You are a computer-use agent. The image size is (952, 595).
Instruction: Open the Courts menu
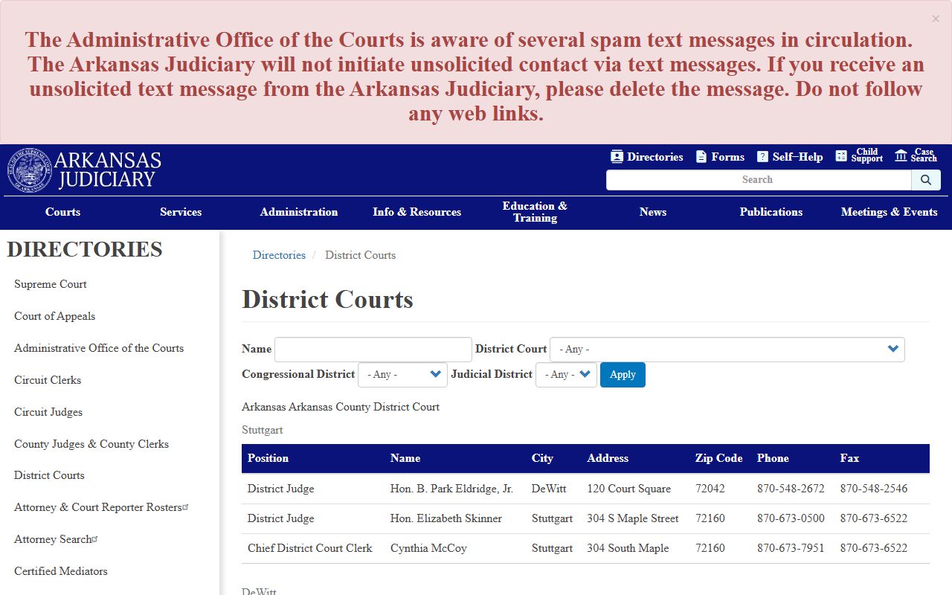pyautogui.click(x=62, y=212)
